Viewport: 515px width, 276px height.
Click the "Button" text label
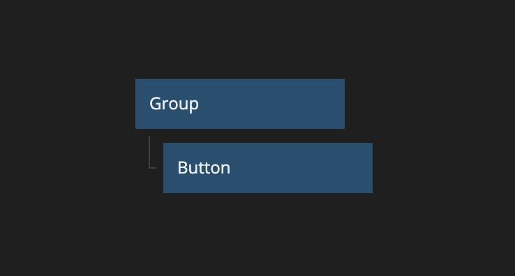coord(204,168)
